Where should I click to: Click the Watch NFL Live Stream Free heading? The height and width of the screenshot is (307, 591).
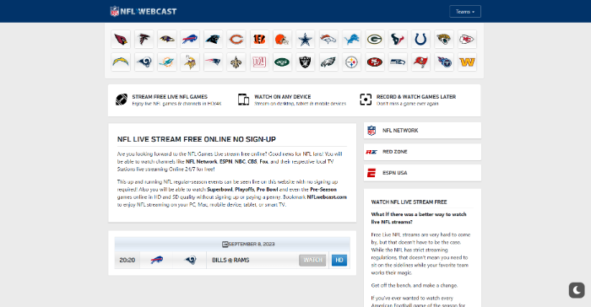click(x=409, y=202)
